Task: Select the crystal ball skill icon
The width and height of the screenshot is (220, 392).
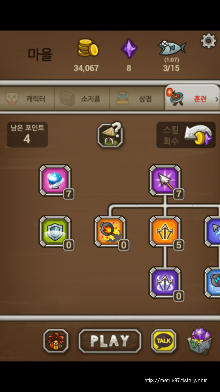Action: coord(55,180)
